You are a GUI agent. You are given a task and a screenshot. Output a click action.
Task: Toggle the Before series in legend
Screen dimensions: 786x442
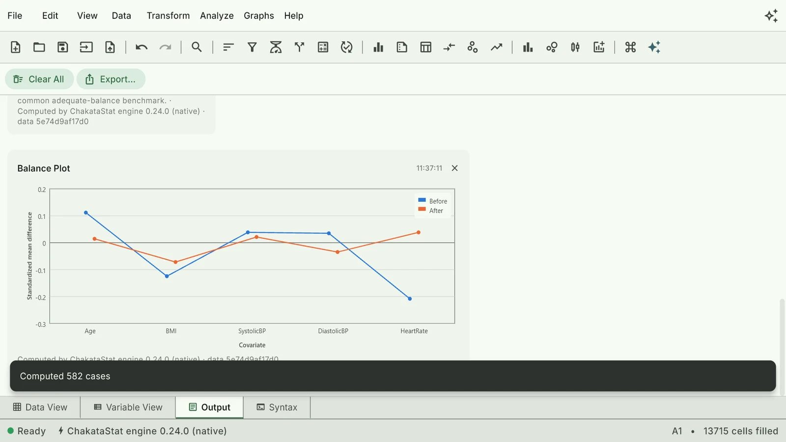[433, 201]
